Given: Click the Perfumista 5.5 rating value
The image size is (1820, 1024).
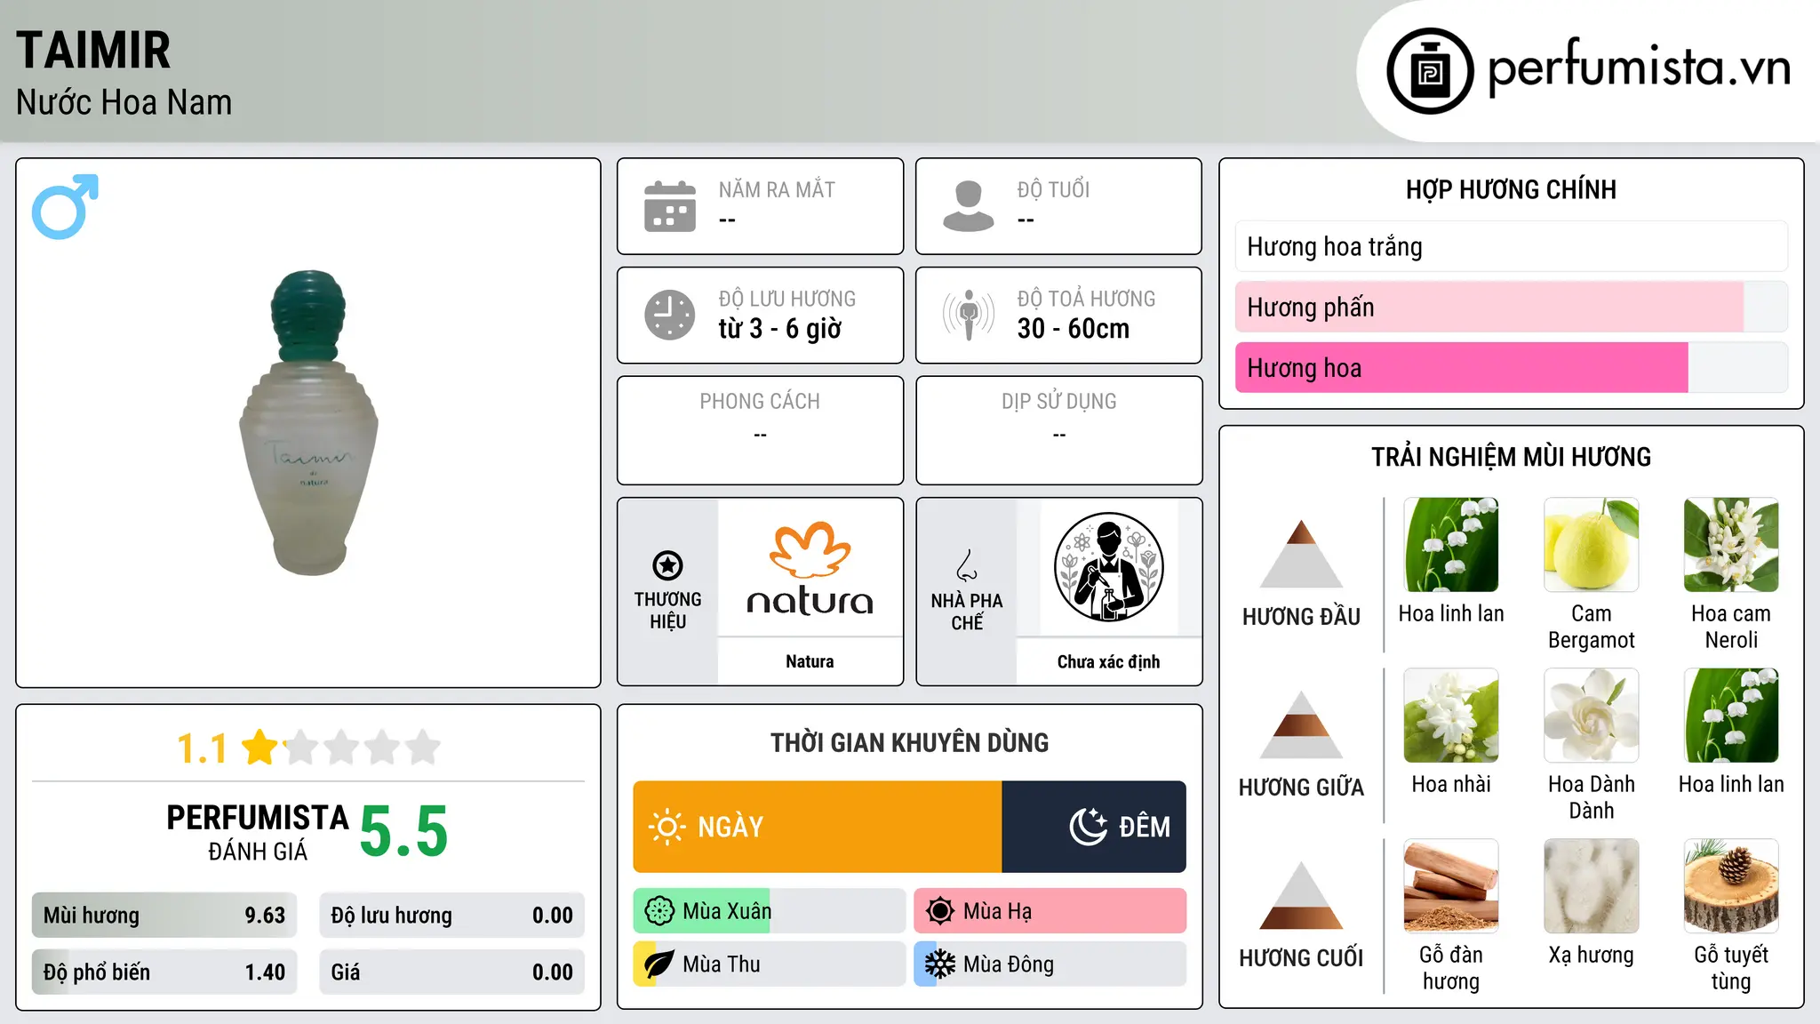Looking at the screenshot, I should click(404, 831).
